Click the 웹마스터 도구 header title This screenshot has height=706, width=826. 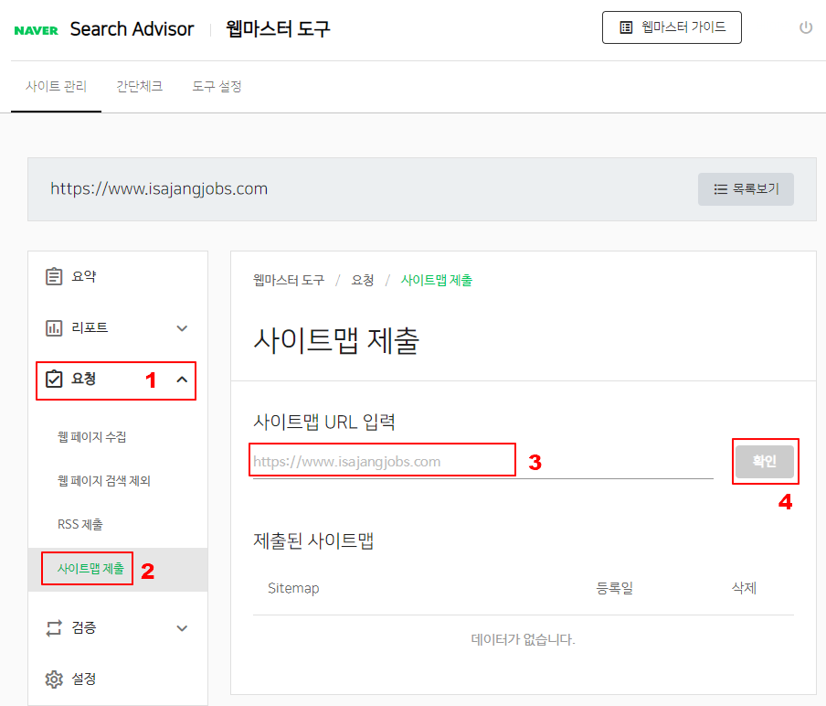click(278, 28)
